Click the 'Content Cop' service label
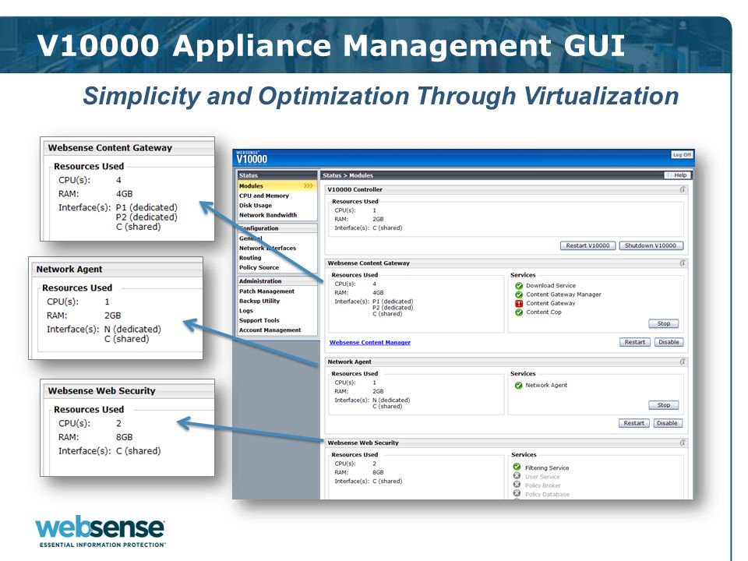Image resolution: width=748 pixels, height=561 pixels. point(543,312)
